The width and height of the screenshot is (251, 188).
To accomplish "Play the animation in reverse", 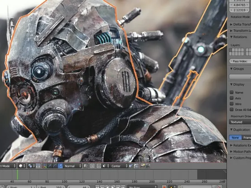I will pos(108,187).
